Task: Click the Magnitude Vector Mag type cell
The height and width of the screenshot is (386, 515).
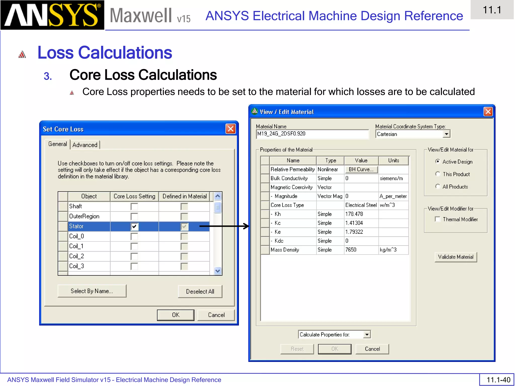Action: (x=330, y=196)
